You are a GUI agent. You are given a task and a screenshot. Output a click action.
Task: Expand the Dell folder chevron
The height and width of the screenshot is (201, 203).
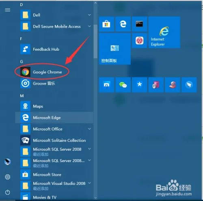click(x=89, y=15)
